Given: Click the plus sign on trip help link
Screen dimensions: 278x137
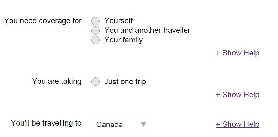Looking at the screenshot, I should pyautogui.click(x=218, y=95).
